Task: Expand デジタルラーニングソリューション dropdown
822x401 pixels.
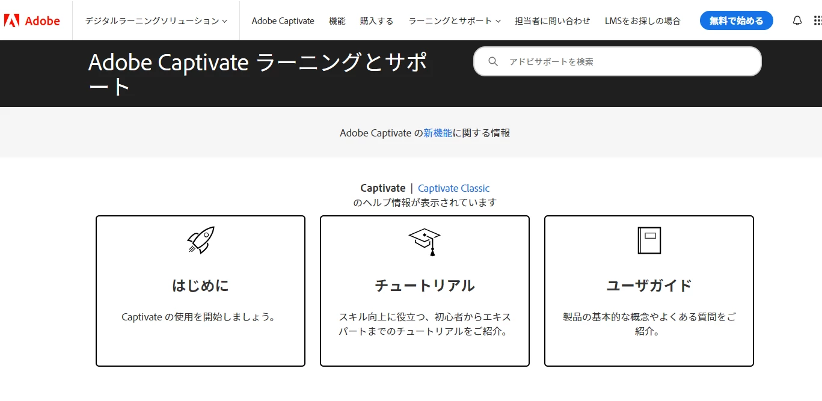Action: pos(156,20)
